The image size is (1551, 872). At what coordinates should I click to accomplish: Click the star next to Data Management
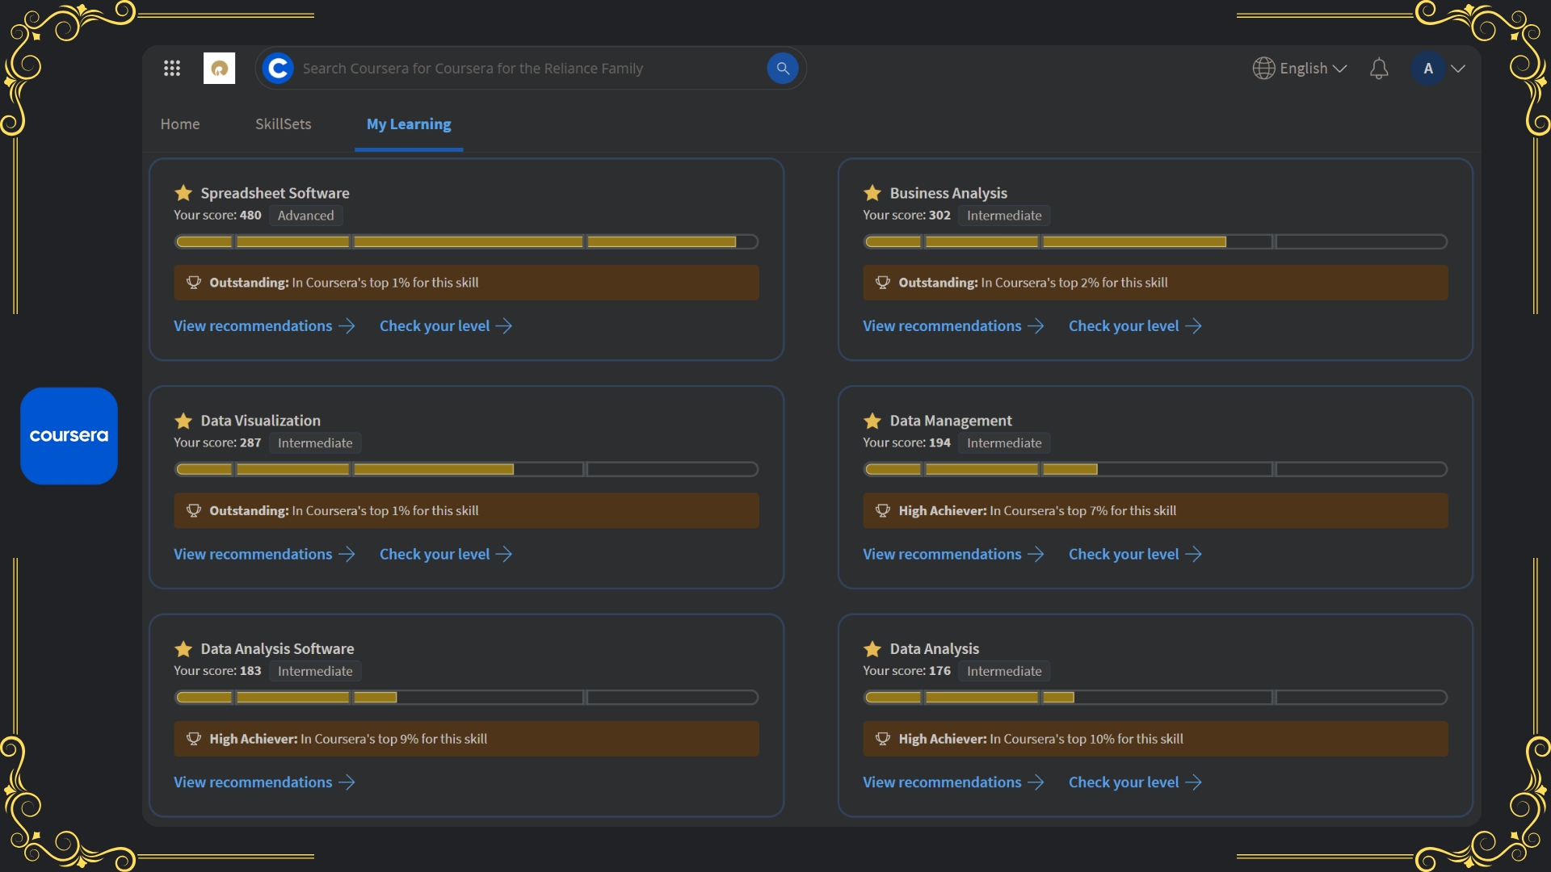click(872, 421)
